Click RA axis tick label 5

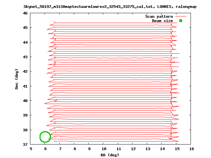(x=31, y=149)
